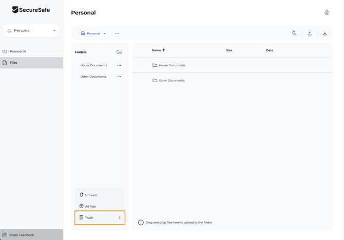The image size is (344, 240).
Task: Show Unread files
Action: (91, 195)
